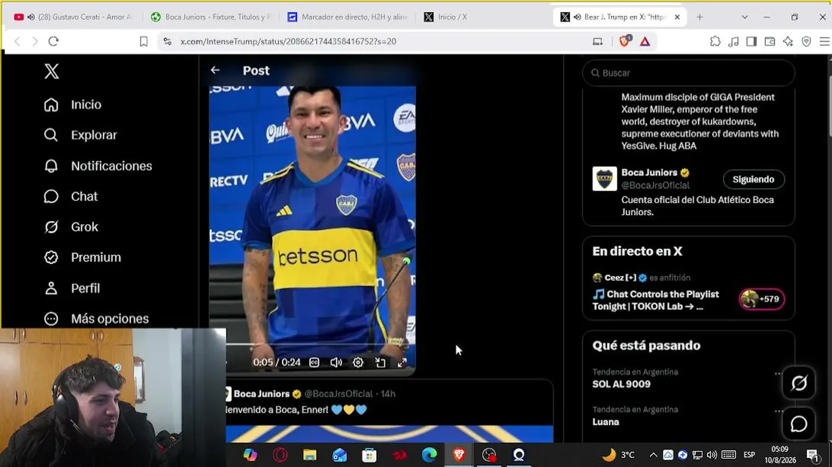Go back using the browser back arrow
832x467 pixels.
coord(17,42)
